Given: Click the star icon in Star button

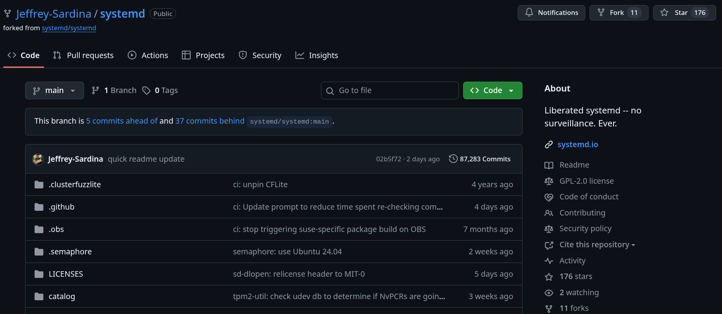Looking at the screenshot, I should (664, 13).
